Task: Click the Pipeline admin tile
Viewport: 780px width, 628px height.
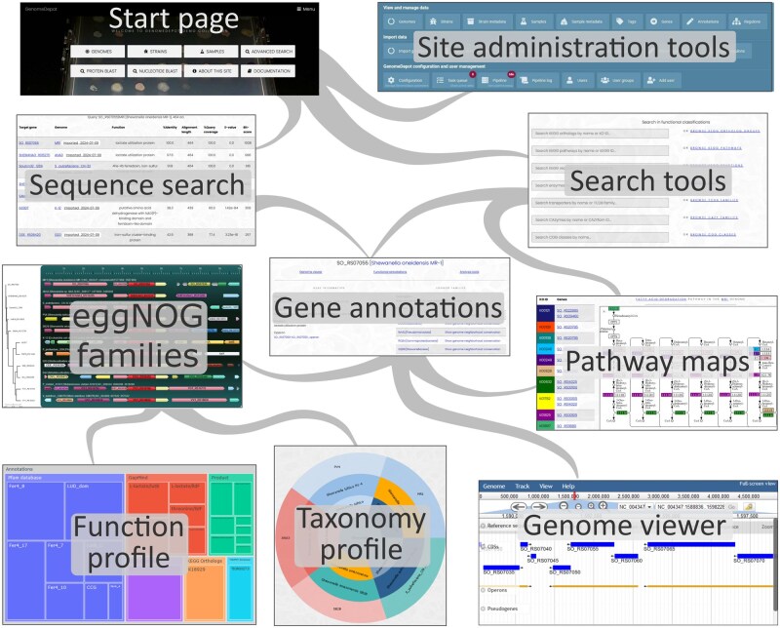Action: 494,80
